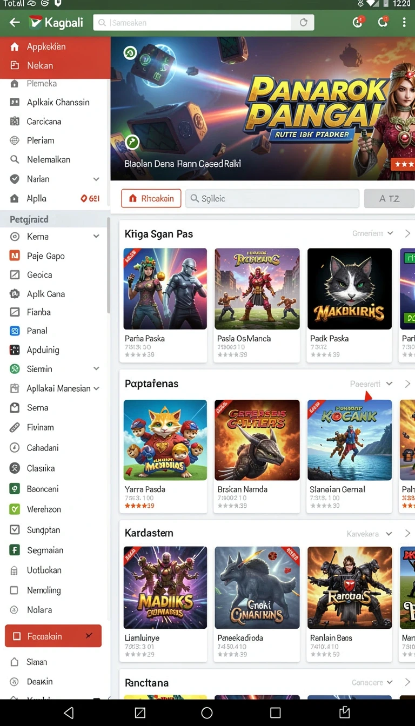Click the top Sameaken search field
This screenshot has width=415, height=726.
pyautogui.click(x=203, y=23)
